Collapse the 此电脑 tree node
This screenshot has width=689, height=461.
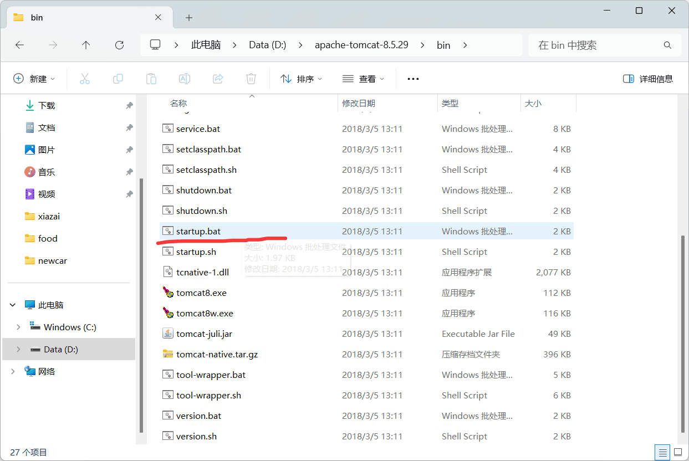(13, 305)
